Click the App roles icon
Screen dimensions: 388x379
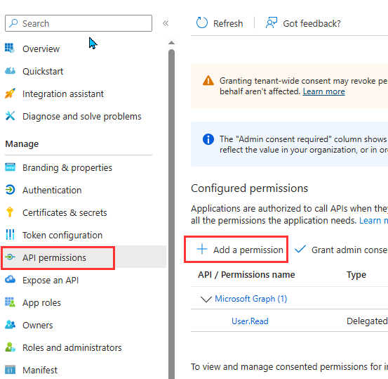point(10,302)
